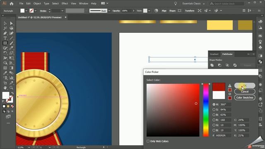Select the Scale tool

click(x=11, y=53)
